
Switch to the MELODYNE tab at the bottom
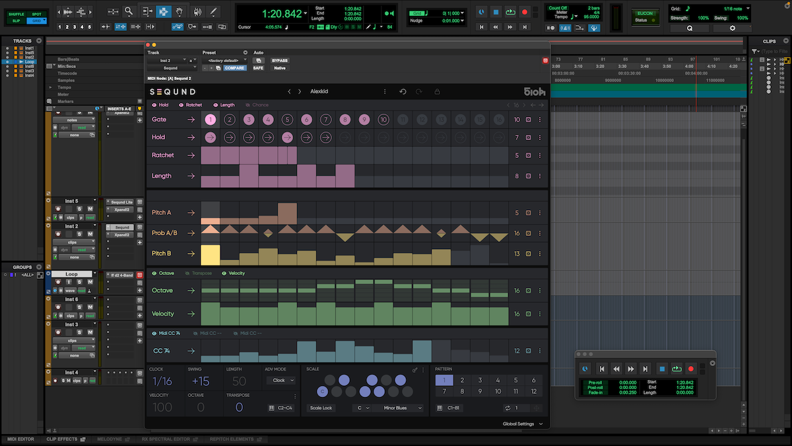pyautogui.click(x=112, y=438)
